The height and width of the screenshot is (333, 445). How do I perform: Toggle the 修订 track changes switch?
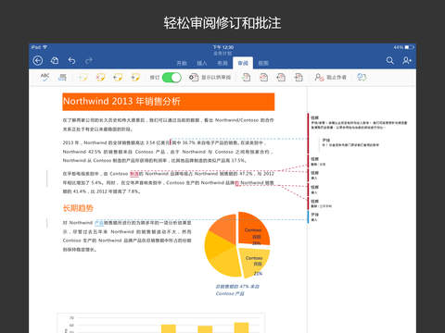[172, 78]
